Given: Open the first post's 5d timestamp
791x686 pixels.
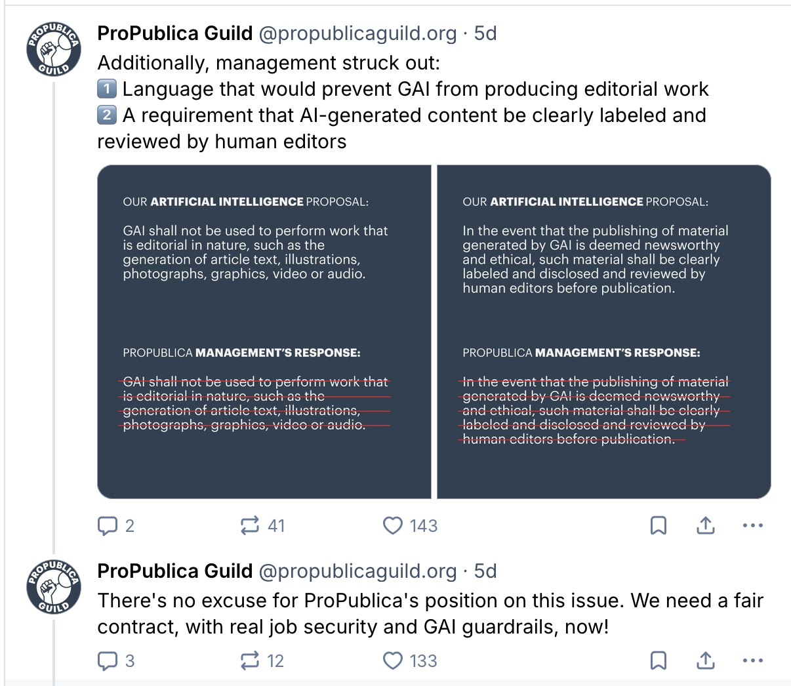Looking at the screenshot, I should 485,33.
